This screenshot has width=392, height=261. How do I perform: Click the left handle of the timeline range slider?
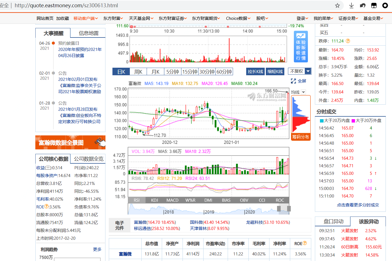(x=279, y=209)
